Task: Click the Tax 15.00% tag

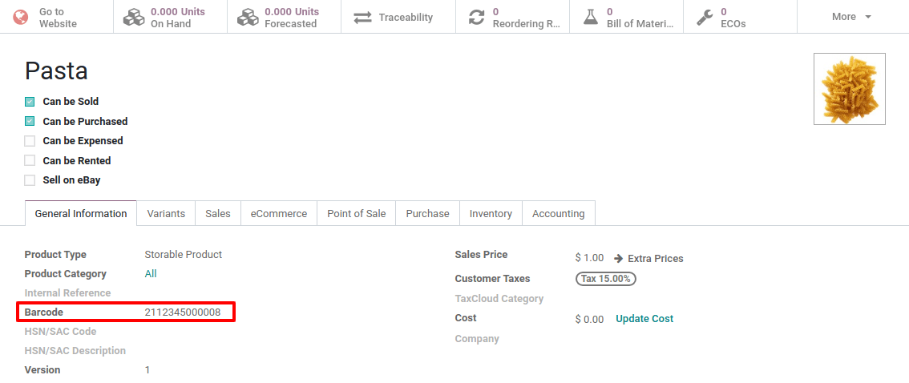Action: (606, 279)
